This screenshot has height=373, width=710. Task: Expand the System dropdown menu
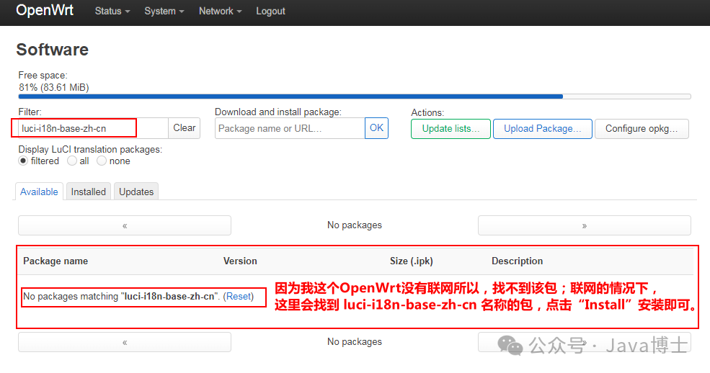click(164, 12)
